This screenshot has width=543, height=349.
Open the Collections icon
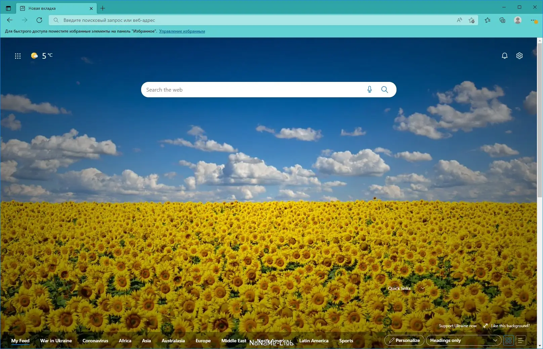(x=502, y=20)
